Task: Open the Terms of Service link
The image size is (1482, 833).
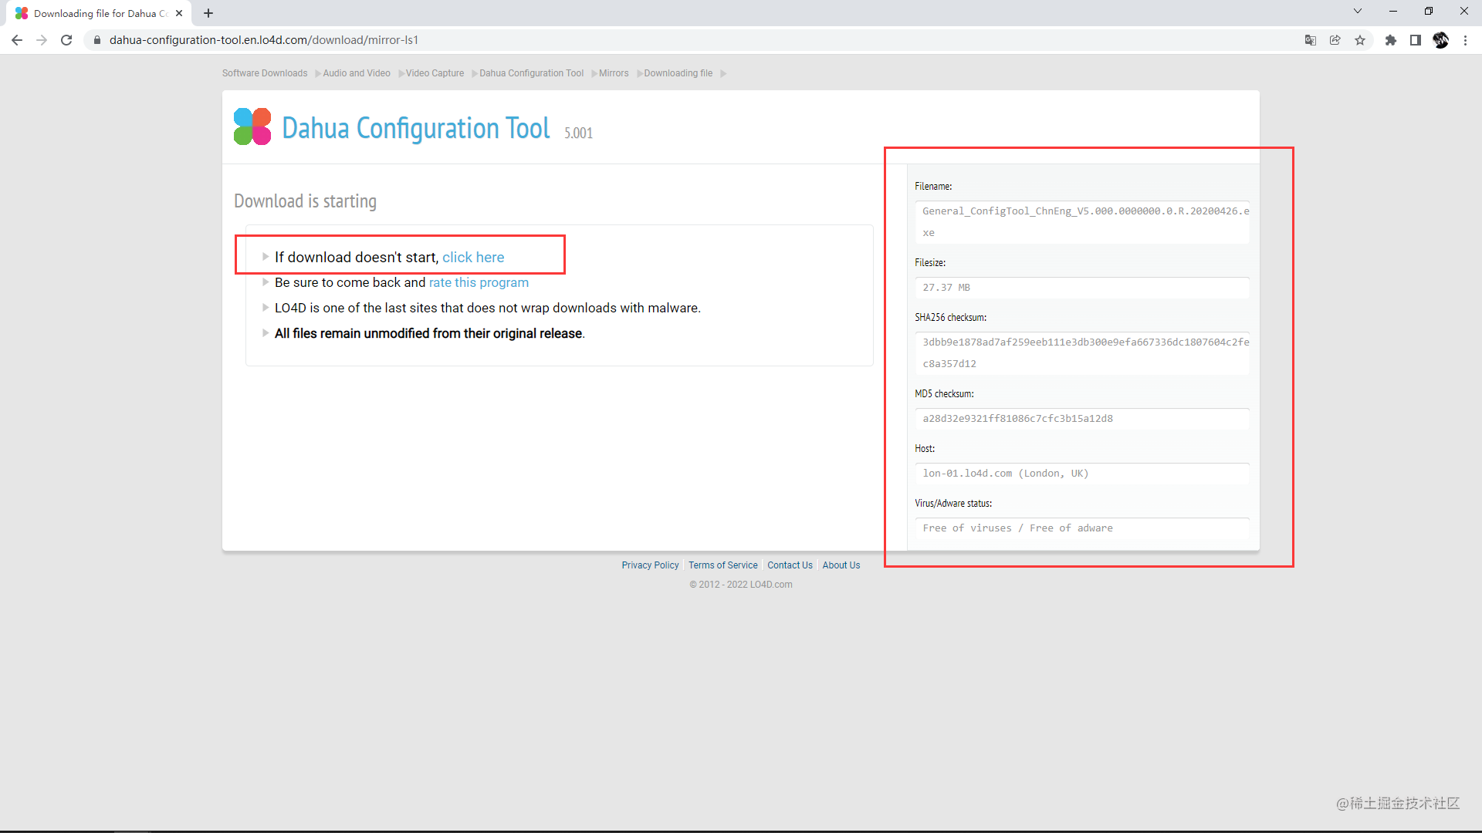Action: [723, 565]
